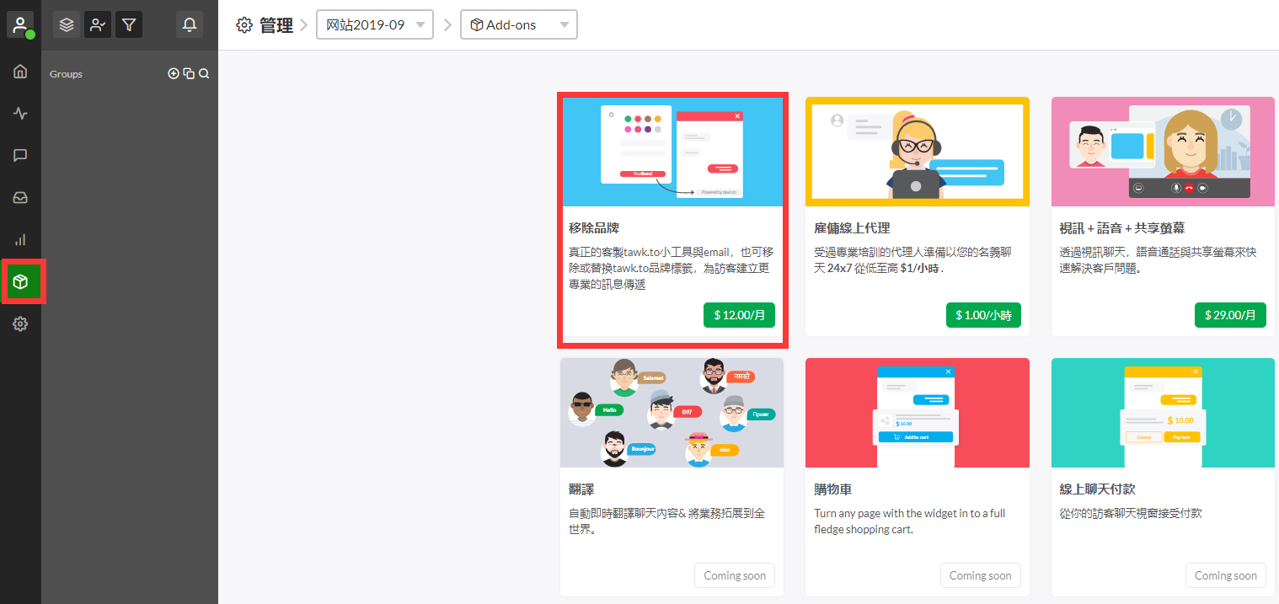The height and width of the screenshot is (604, 1279).
Task: Click the $12.00/月 price button
Action: pyautogui.click(x=739, y=315)
